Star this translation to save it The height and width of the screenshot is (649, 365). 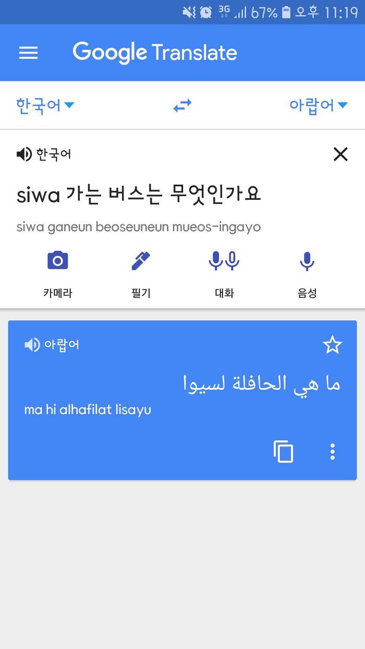click(x=332, y=345)
